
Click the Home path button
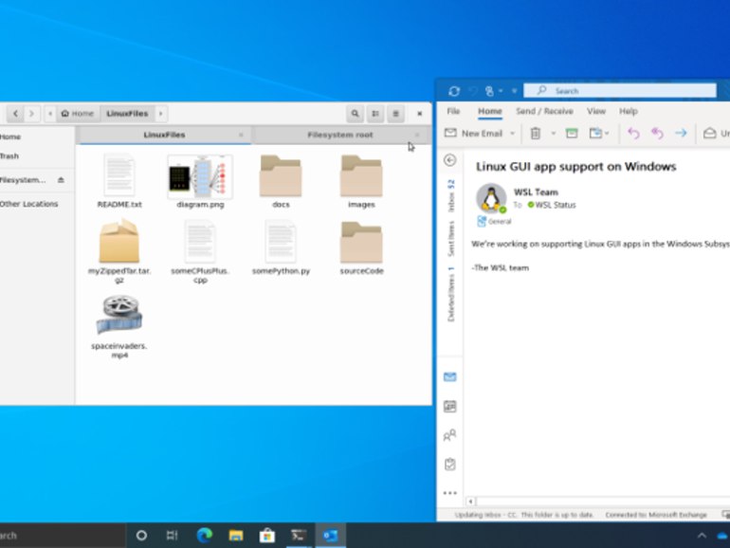coord(78,114)
